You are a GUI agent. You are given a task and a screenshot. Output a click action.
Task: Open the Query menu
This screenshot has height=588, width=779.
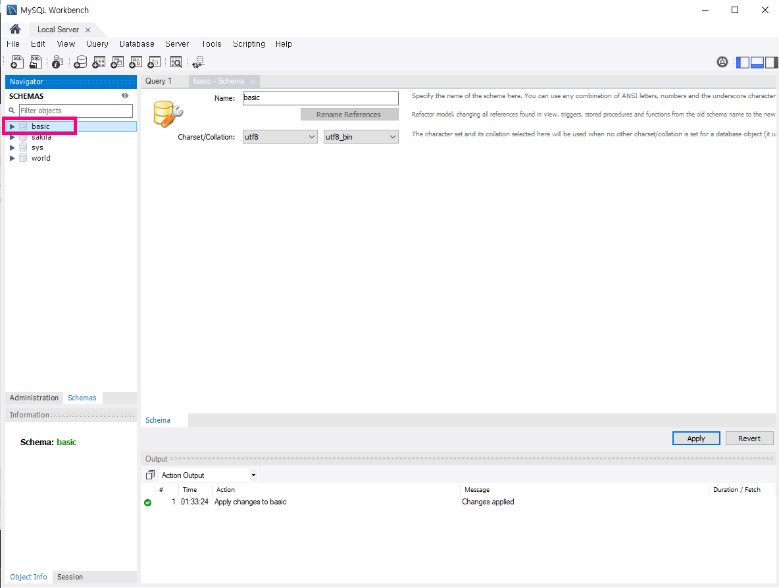click(97, 43)
